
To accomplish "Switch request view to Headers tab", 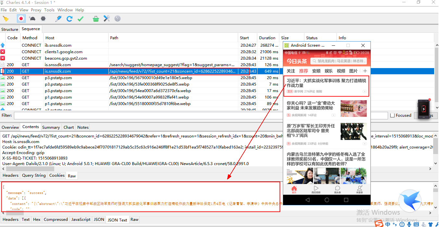I will pyautogui.click(x=10, y=175).
